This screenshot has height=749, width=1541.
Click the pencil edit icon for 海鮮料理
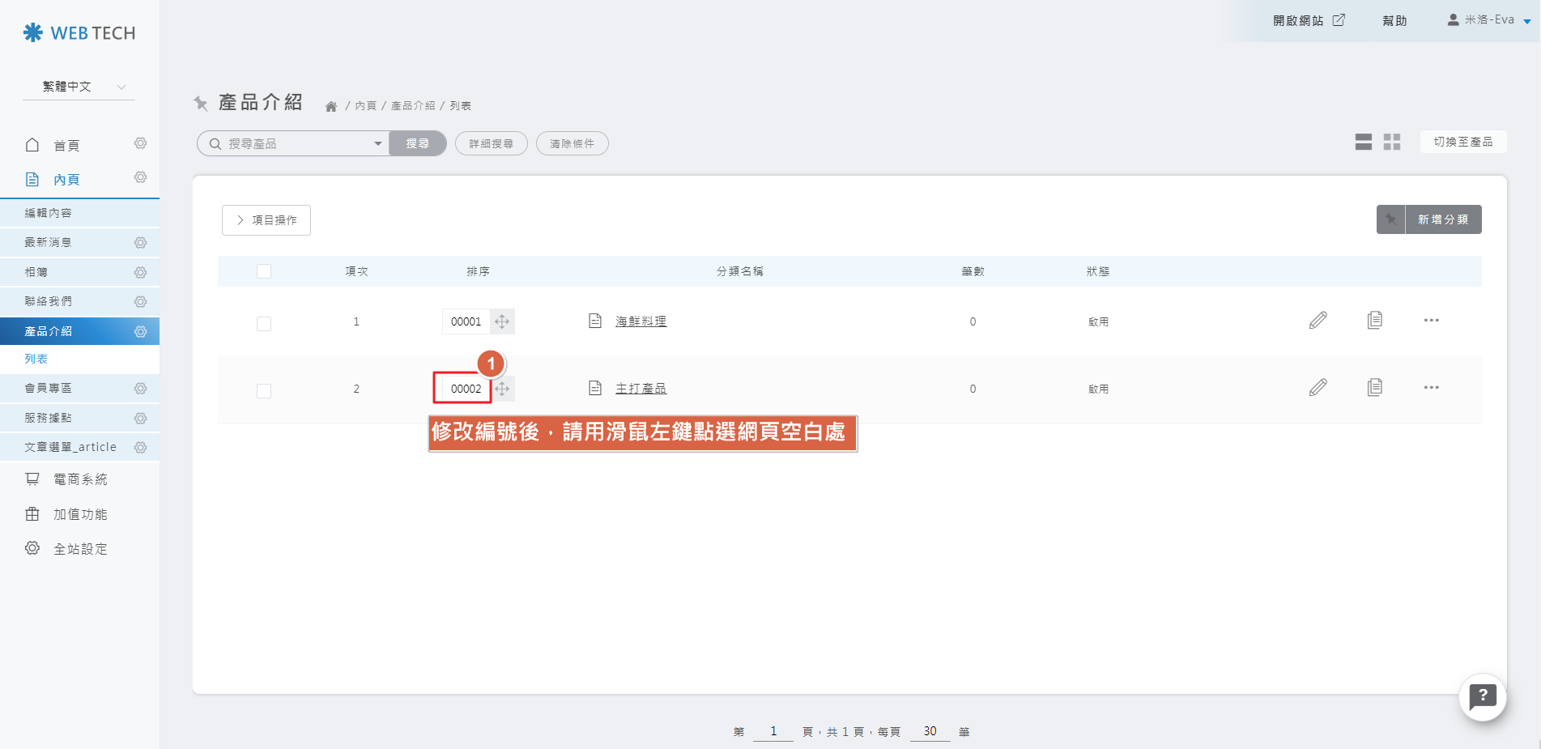coord(1318,321)
